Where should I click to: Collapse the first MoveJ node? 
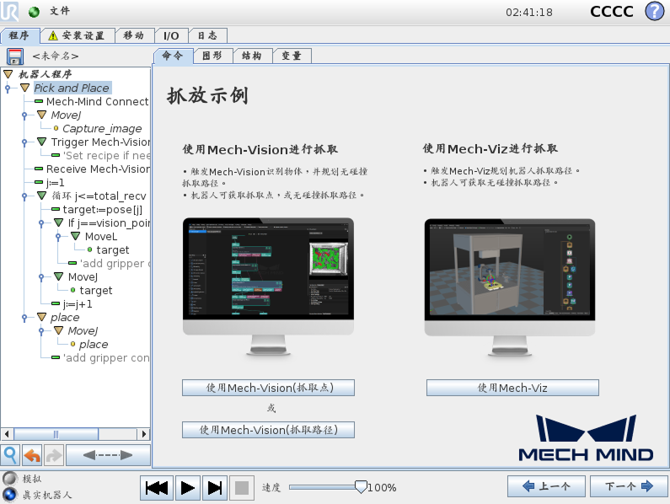coord(42,115)
